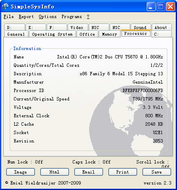Click the 'External Clock' label

click(x=32, y=116)
